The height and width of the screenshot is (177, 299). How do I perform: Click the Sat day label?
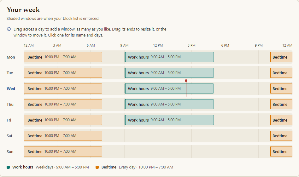click(9, 136)
